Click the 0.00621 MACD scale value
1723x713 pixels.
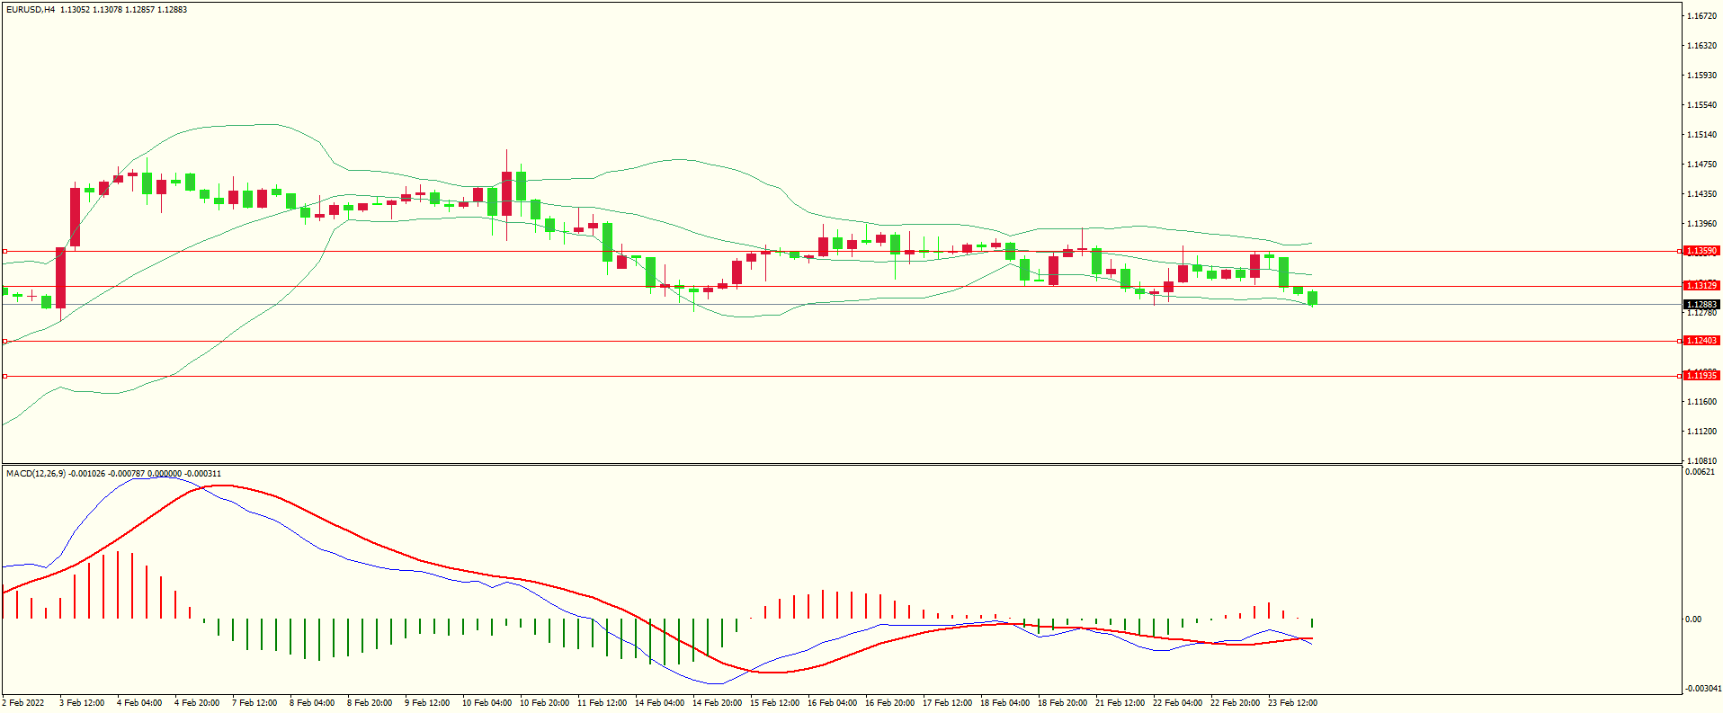[x=1700, y=472]
